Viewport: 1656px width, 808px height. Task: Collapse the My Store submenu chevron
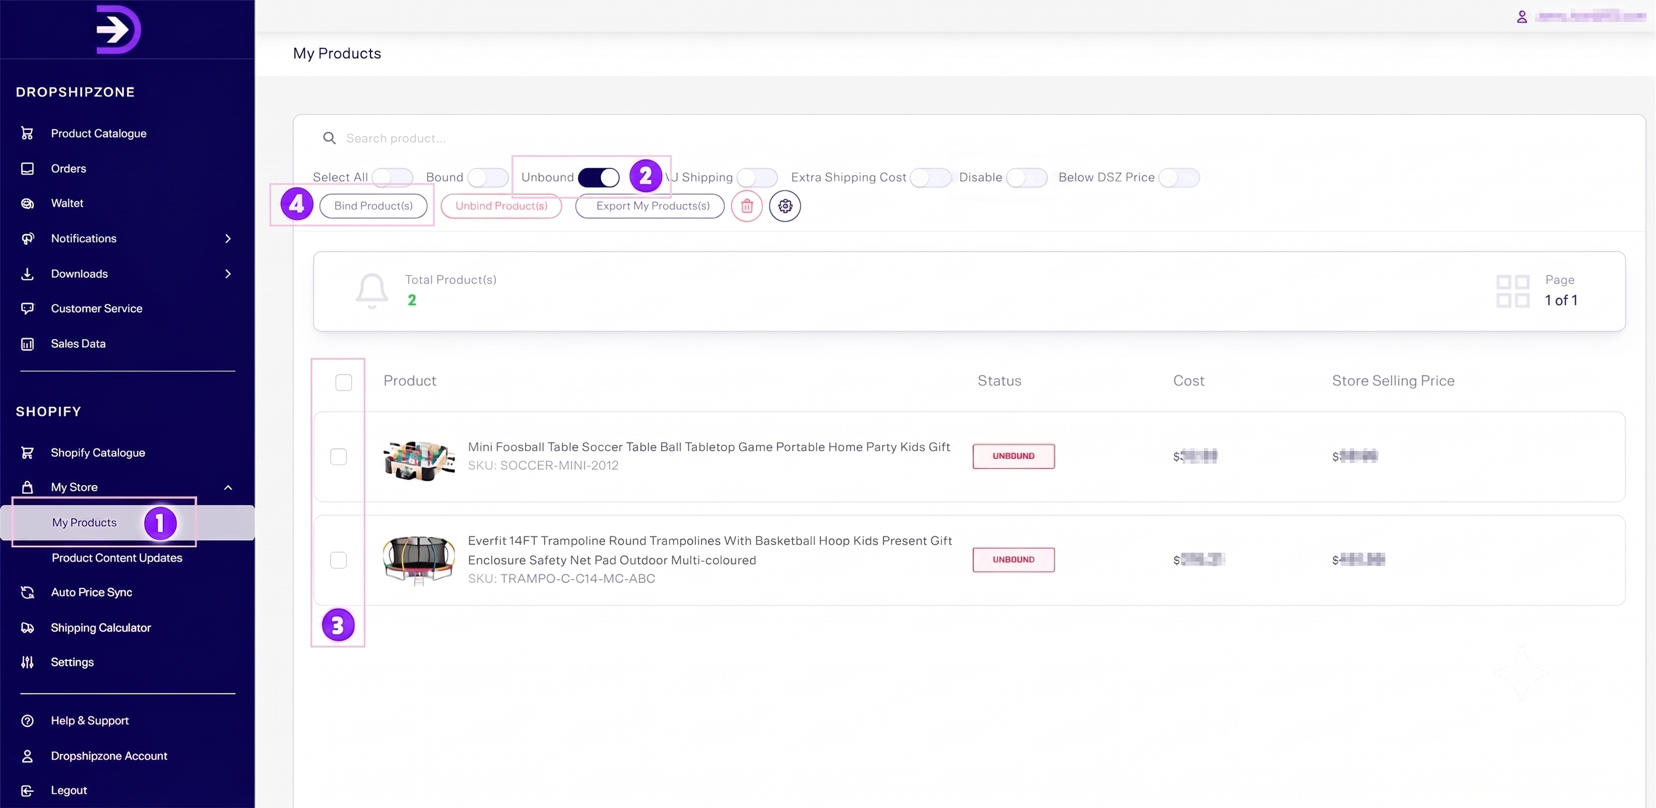(x=227, y=487)
